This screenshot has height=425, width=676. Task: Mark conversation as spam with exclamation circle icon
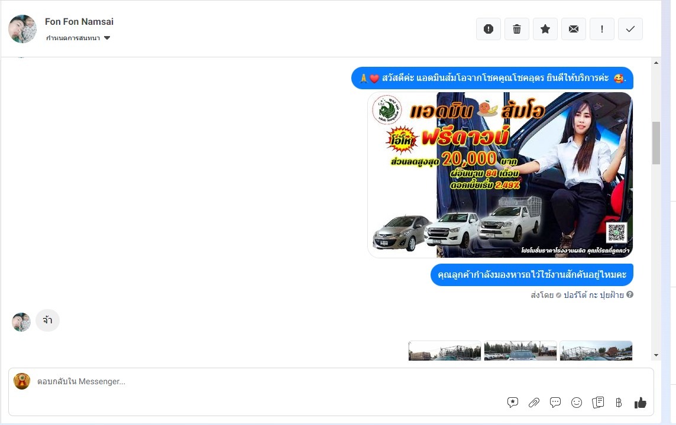(x=488, y=29)
